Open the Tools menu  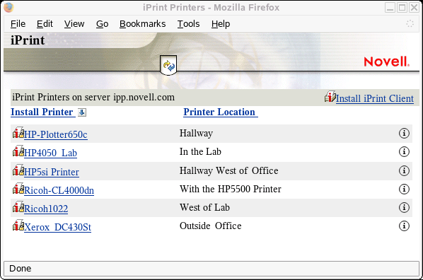188,24
